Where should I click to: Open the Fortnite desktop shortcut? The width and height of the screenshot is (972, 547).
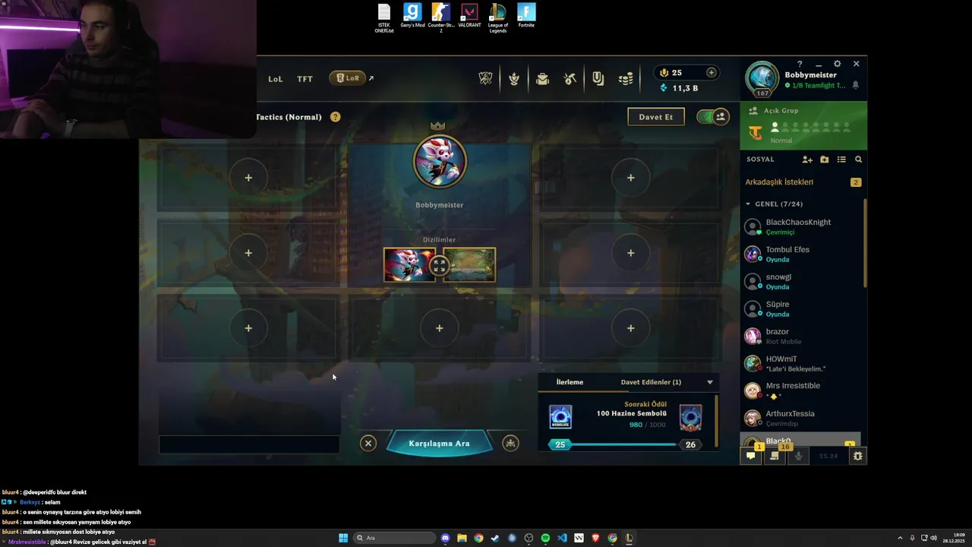pos(526,16)
